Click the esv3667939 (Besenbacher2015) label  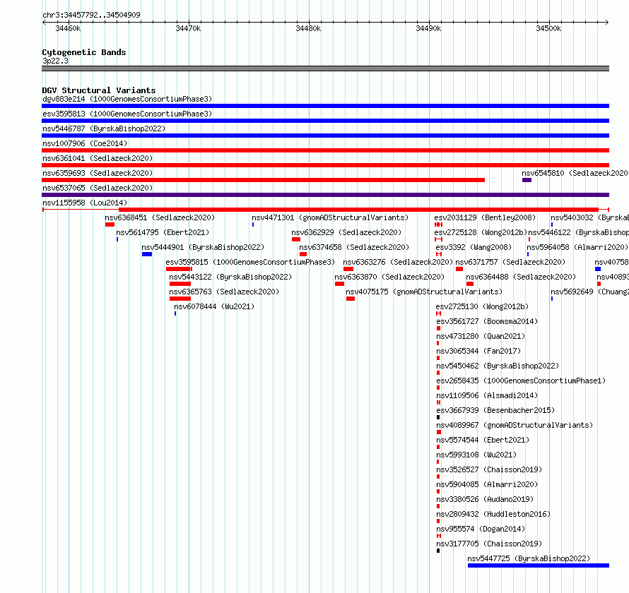coord(495,410)
